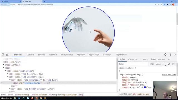Open the Lighthouse tab

[121, 55]
